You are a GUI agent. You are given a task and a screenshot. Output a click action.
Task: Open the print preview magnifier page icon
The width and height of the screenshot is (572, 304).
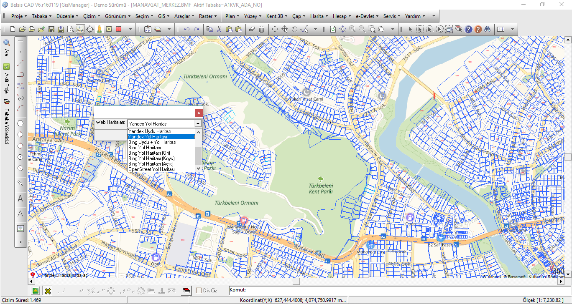[x=70, y=29]
